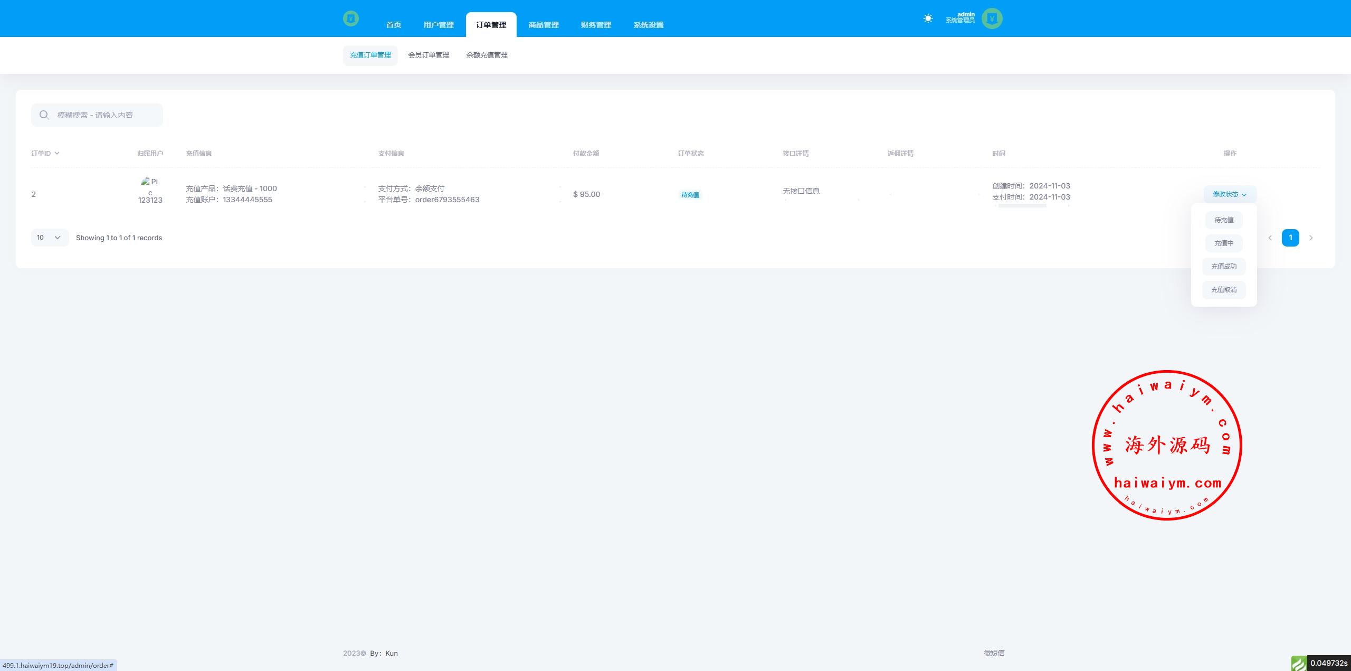This screenshot has height=671, width=1351.
Task: Click page number 1 button
Action: pos(1290,238)
